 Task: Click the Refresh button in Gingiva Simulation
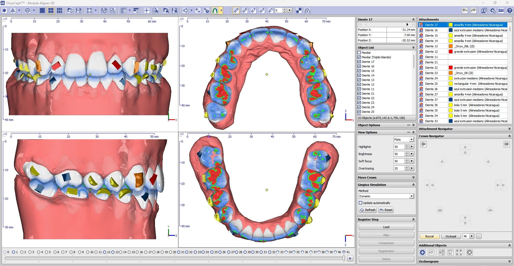pyautogui.click(x=368, y=210)
